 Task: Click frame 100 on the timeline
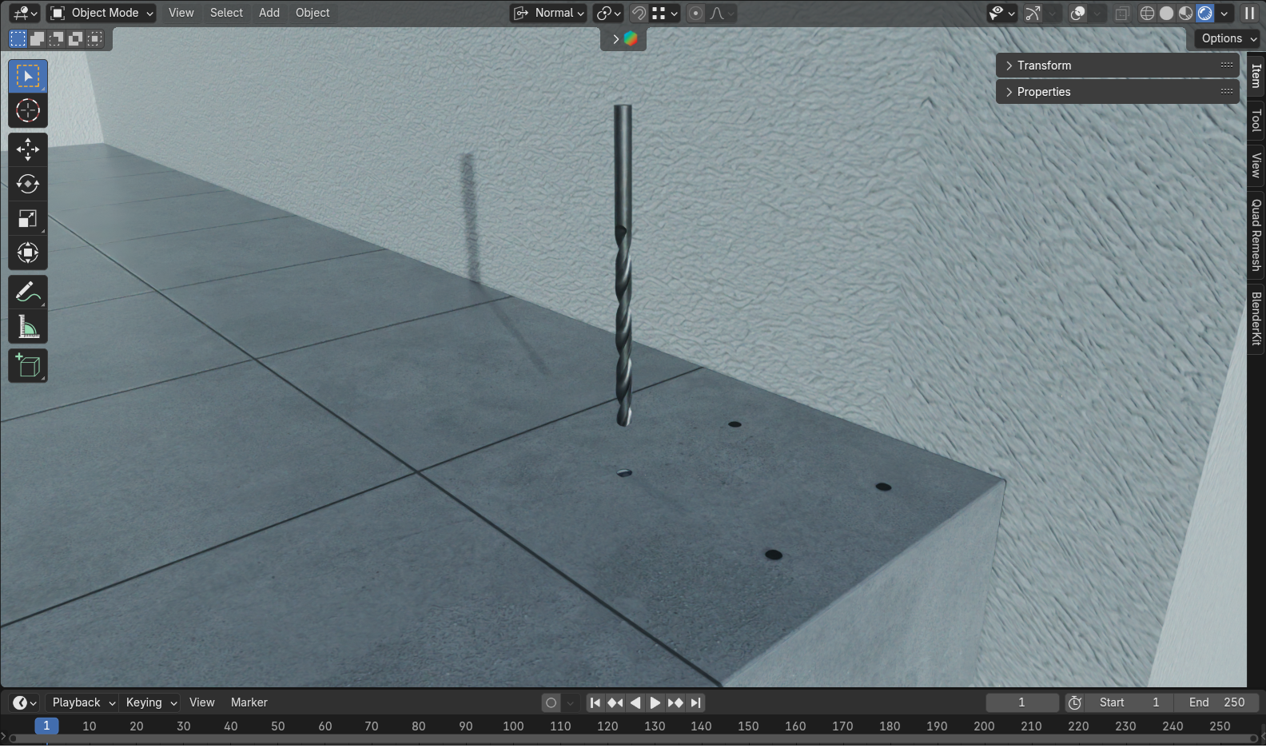pyautogui.click(x=513, y=726)
